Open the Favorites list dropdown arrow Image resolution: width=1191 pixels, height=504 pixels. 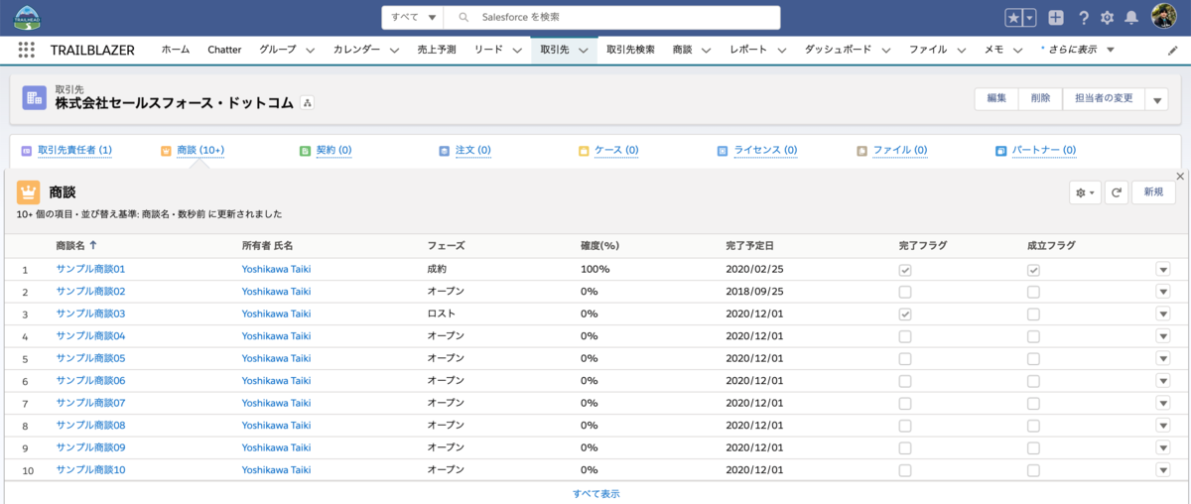click(1030, 18)
